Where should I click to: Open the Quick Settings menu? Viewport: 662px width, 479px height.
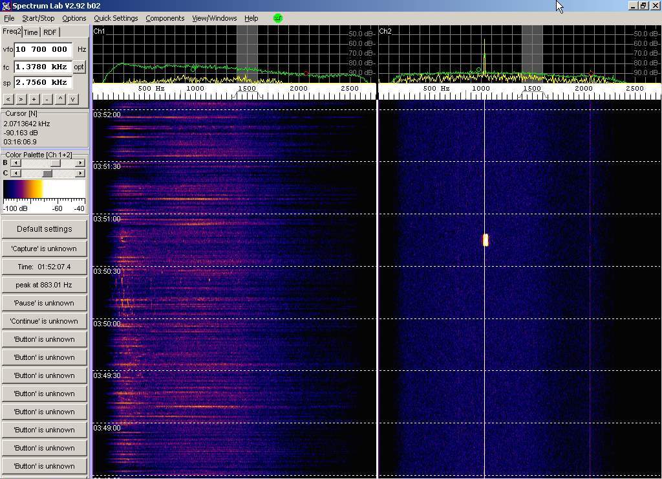click(x=116, y=18)
